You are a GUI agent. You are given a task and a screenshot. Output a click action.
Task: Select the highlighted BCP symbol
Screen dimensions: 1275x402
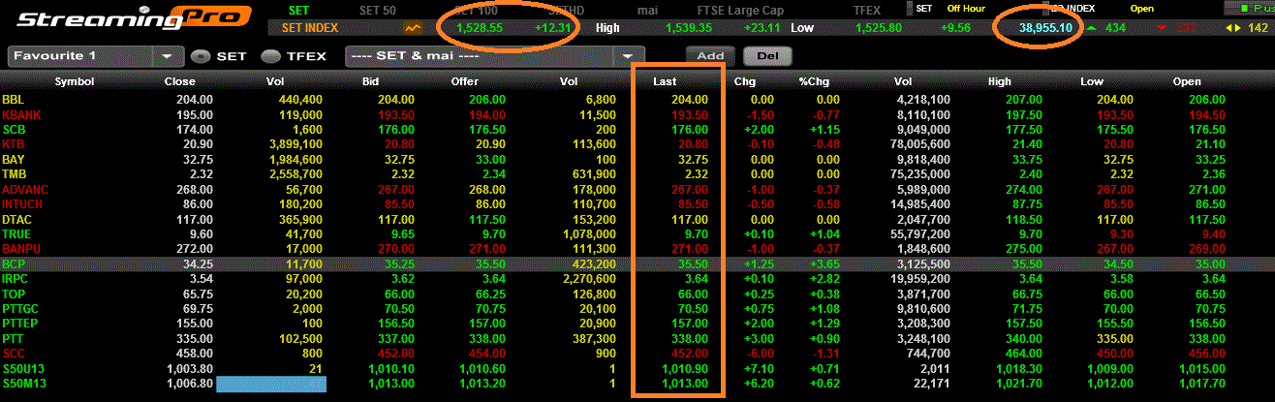(x=14, y=263)
